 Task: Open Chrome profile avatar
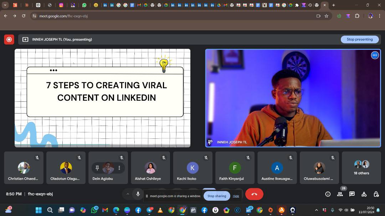(x=370, y=16)
